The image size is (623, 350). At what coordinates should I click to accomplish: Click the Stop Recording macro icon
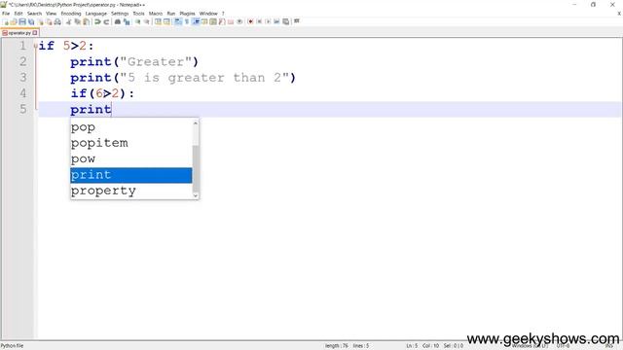coord(260,21)
